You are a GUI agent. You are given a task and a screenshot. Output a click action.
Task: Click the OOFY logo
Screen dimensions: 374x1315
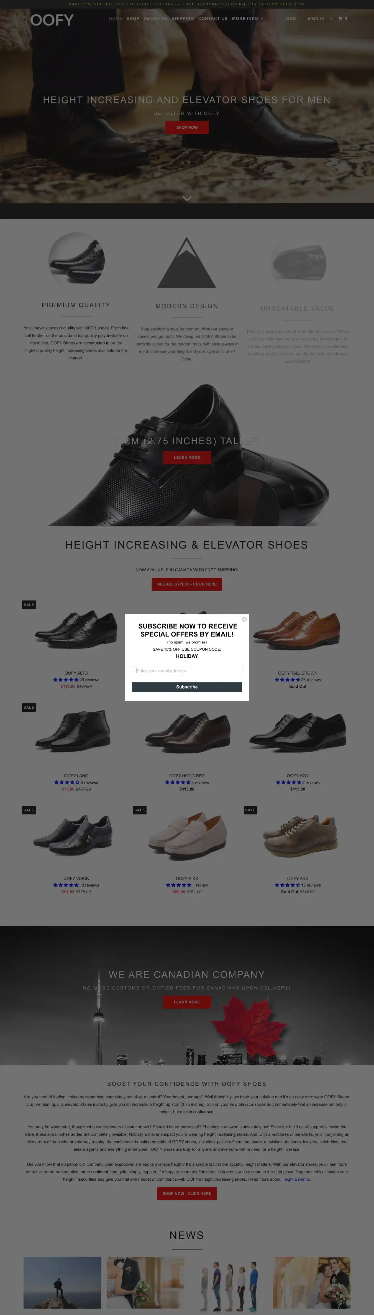coord(52,20)
